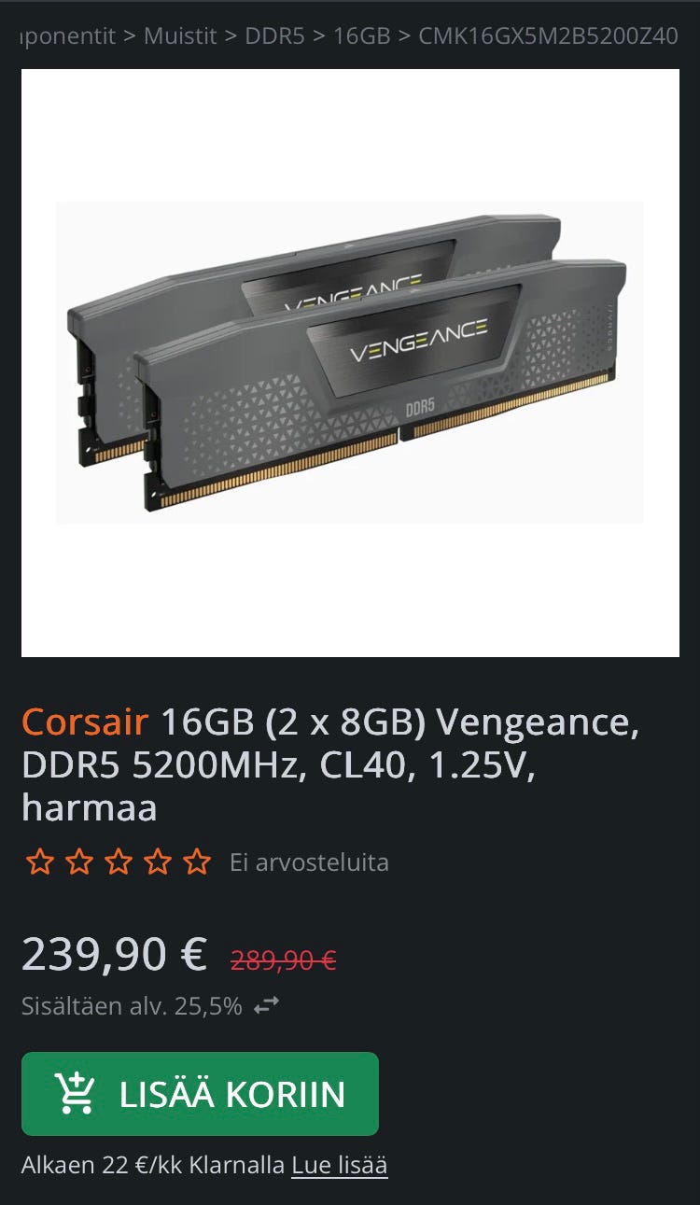Enlarge the Vengeance RAM product image
Viewport: 700px width, 1205px height.
[x=350, y=363]
